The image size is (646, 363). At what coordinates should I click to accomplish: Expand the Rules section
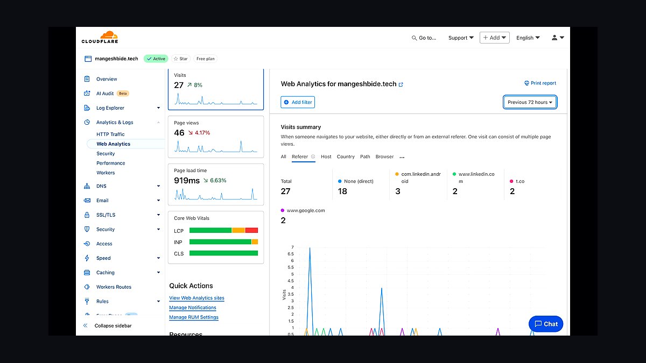pos(158,302)
